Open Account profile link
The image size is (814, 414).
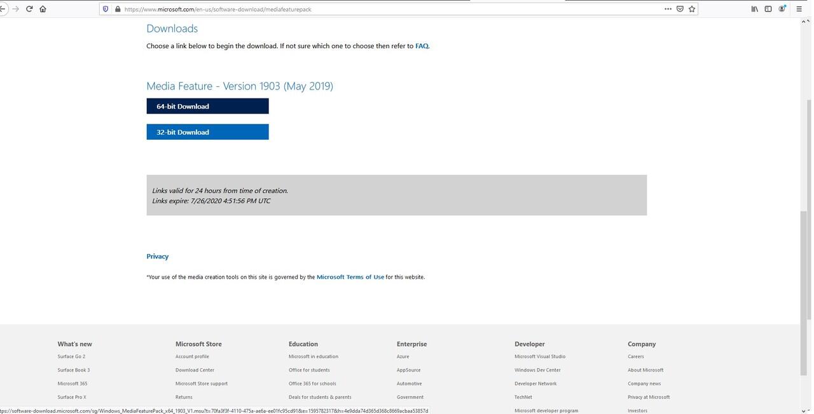click(192, 357)
